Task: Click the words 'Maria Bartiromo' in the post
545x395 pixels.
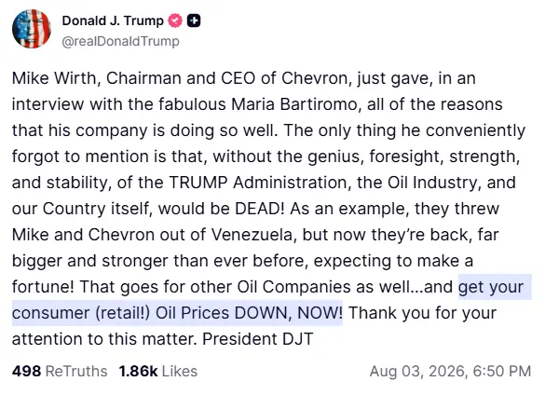Action: pyautogui.click(x=294, y=104)
